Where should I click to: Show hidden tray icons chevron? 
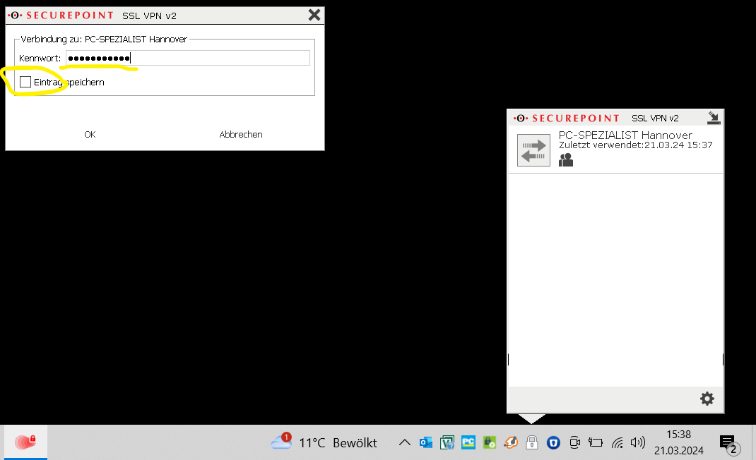coord(404,442)
